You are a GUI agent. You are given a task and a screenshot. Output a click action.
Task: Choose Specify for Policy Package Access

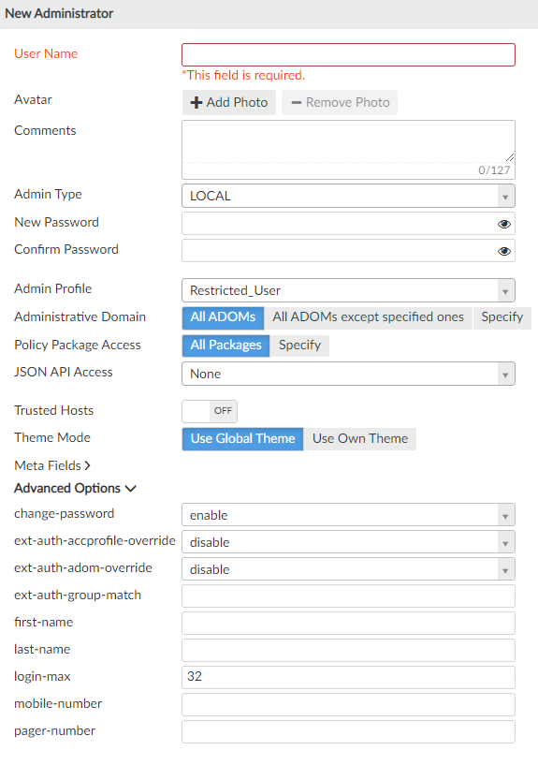point(299,346)
